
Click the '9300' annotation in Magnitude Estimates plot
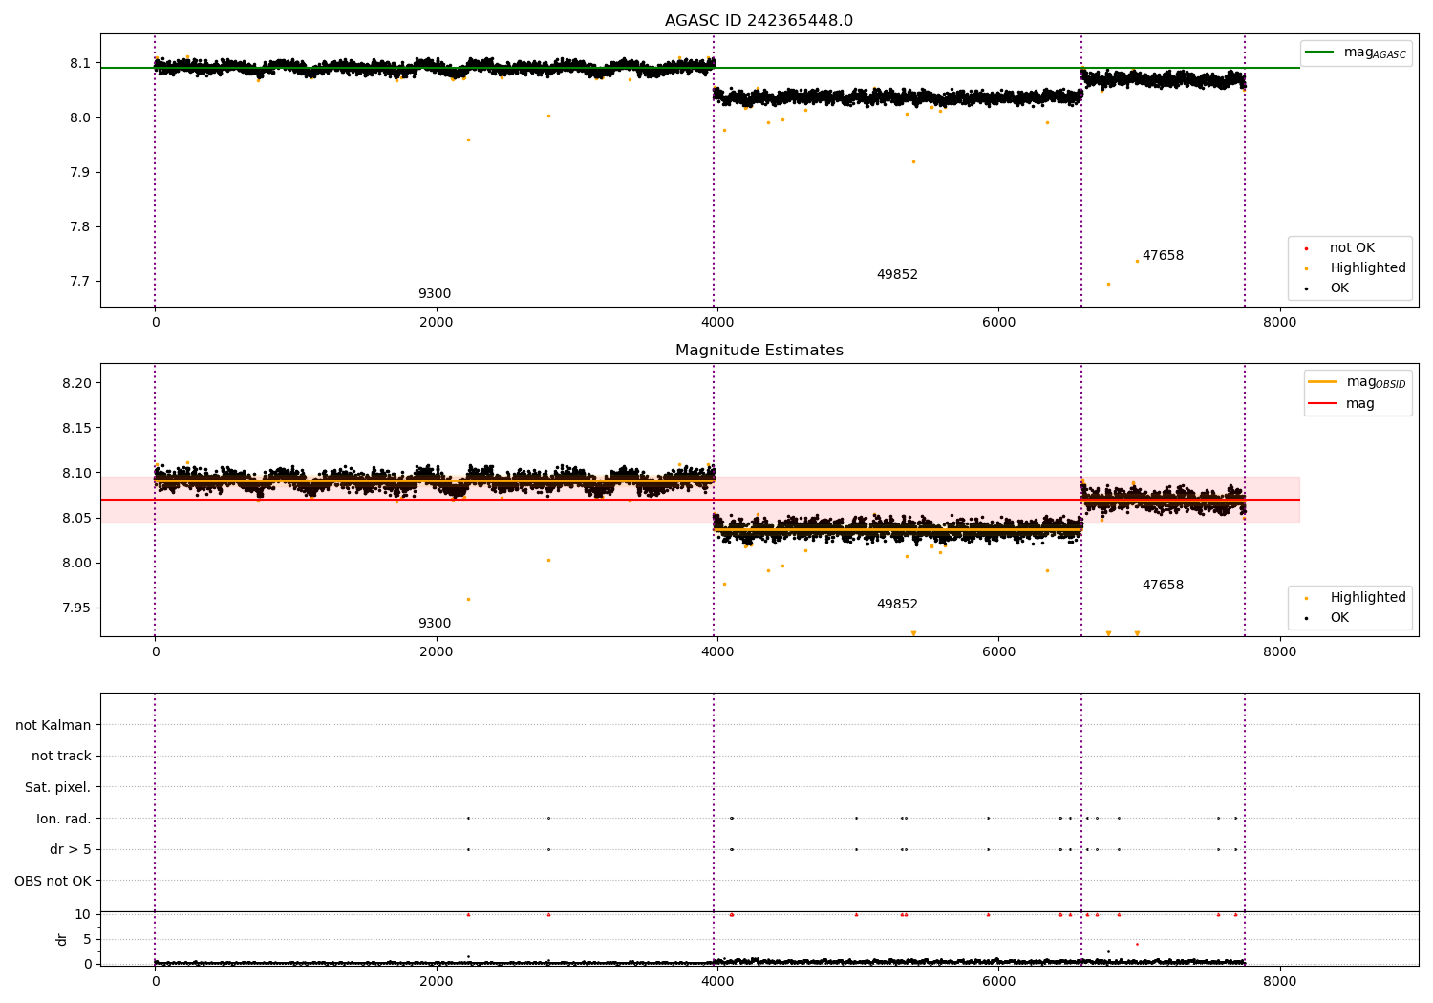click(435, 624)
